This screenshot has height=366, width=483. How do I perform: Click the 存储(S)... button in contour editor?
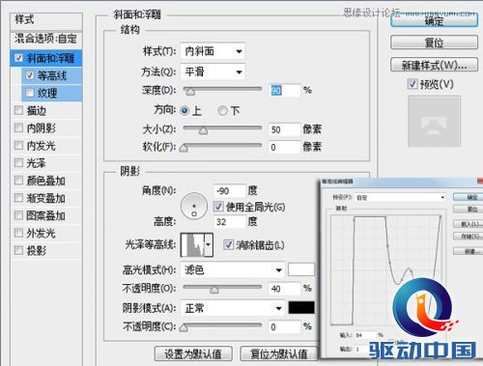pos(469,237)
